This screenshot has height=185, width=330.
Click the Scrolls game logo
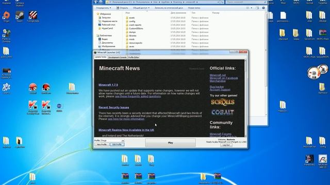(x=222, y=102)
